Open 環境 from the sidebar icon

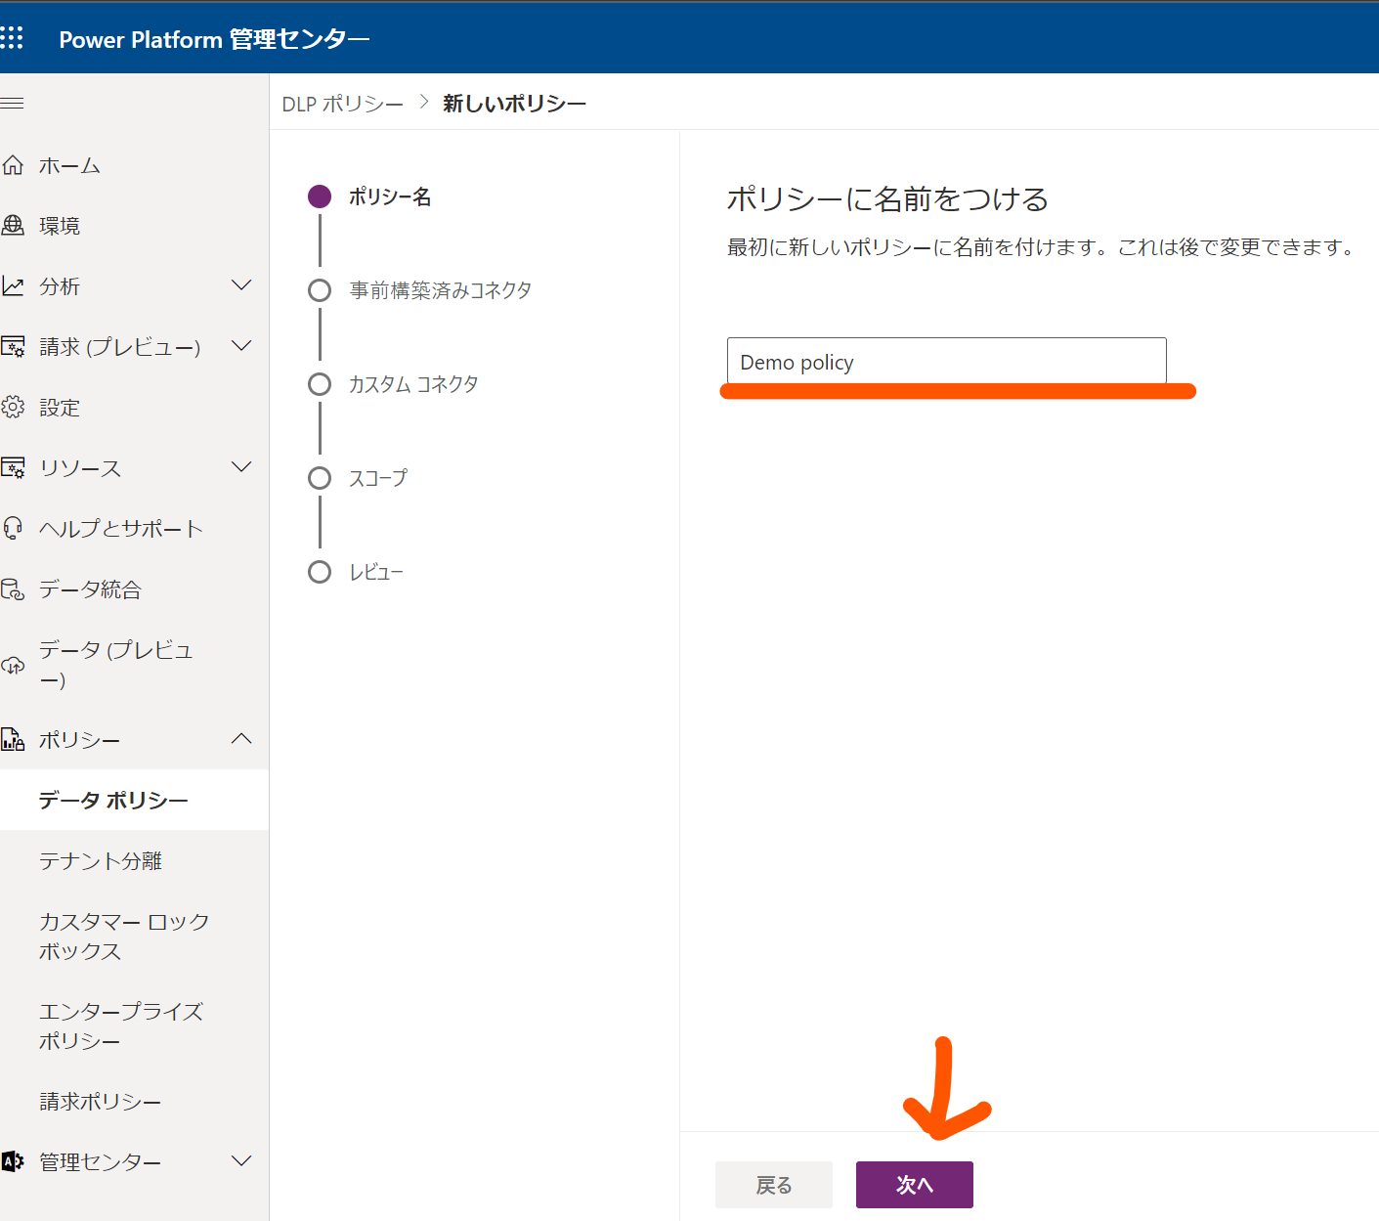point(14,225)
